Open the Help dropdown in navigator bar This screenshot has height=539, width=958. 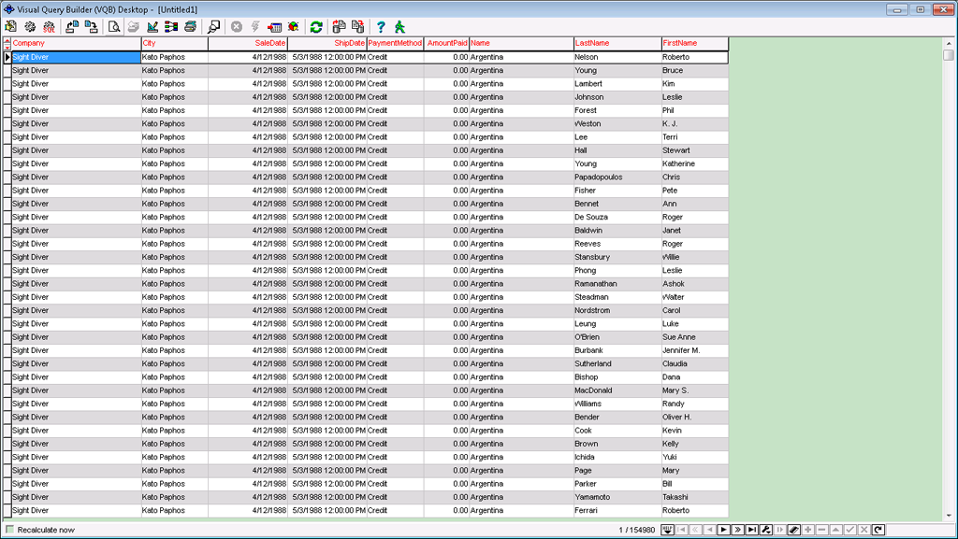pos(668,530)
